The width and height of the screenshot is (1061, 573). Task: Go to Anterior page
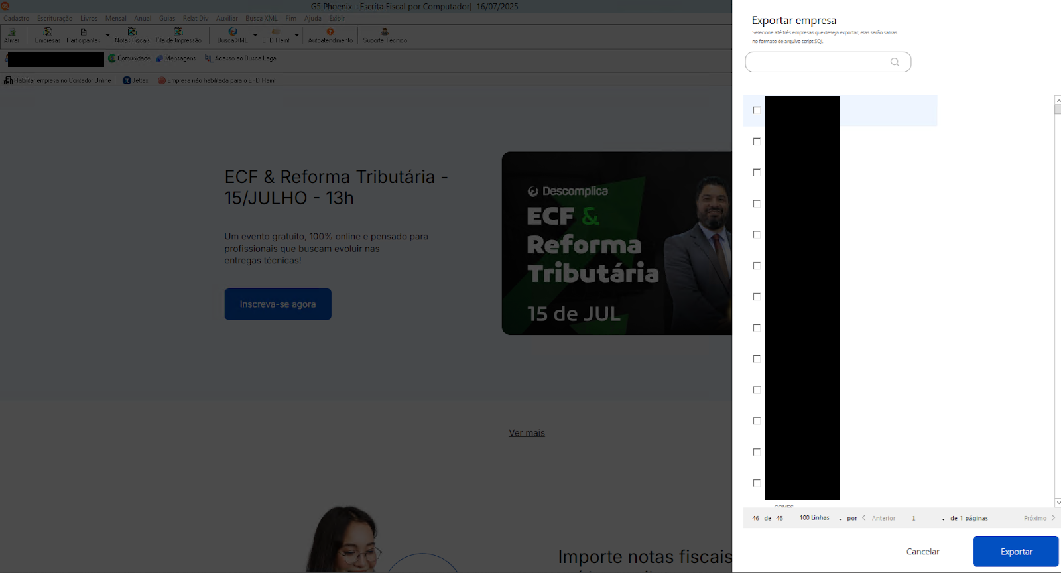879,518
